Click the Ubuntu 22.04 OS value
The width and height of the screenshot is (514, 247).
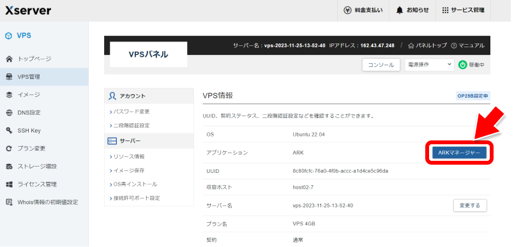click(x=308, y=134)
